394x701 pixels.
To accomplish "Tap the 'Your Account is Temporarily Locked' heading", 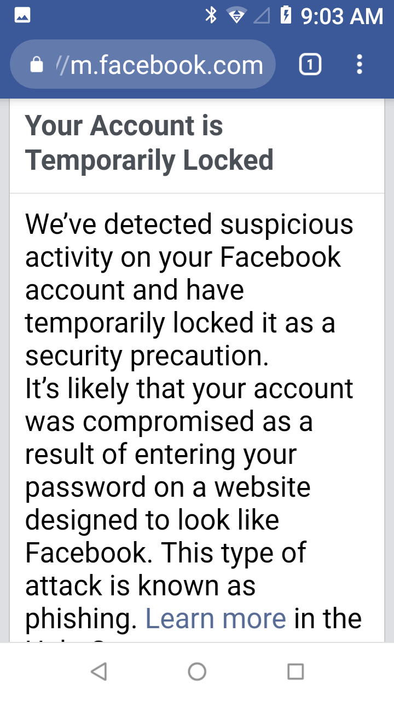I will tap(149, 142).
